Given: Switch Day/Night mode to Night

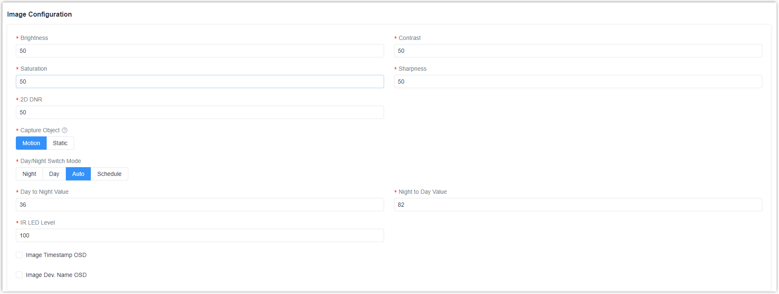Looking at the screenshot, I should coord(29,174).
